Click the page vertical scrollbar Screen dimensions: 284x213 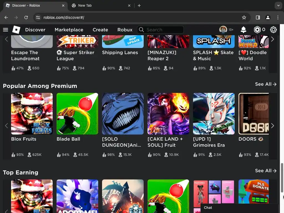(282, 178)
